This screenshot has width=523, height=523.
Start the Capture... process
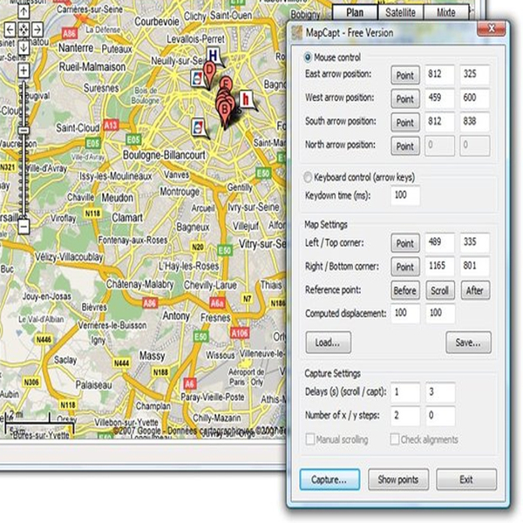click(x=329, y=479)
